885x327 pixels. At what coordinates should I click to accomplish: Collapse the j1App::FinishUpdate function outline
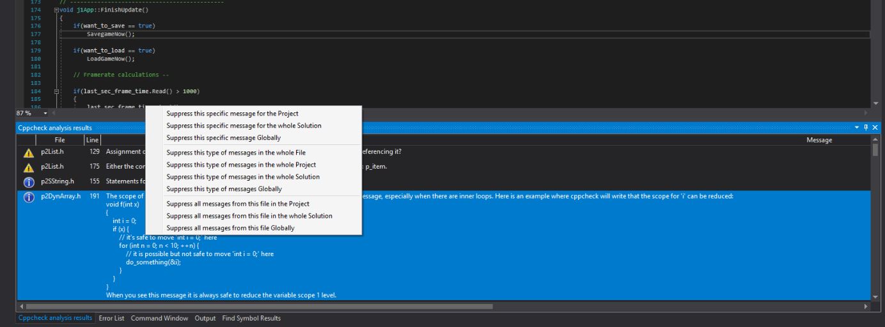(x=56, y=10)
